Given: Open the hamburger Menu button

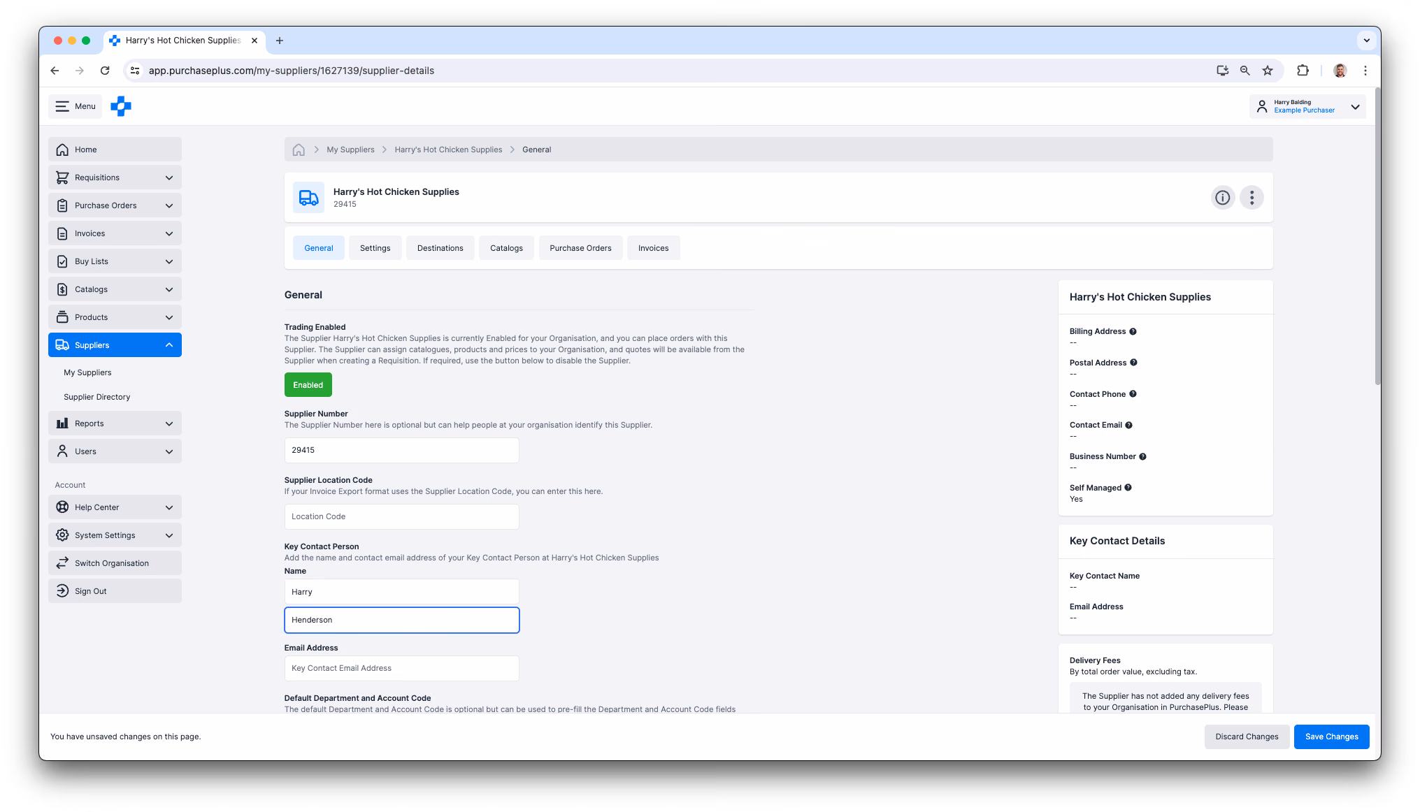Looking at the screenshot, I should (x=76, y=106).
